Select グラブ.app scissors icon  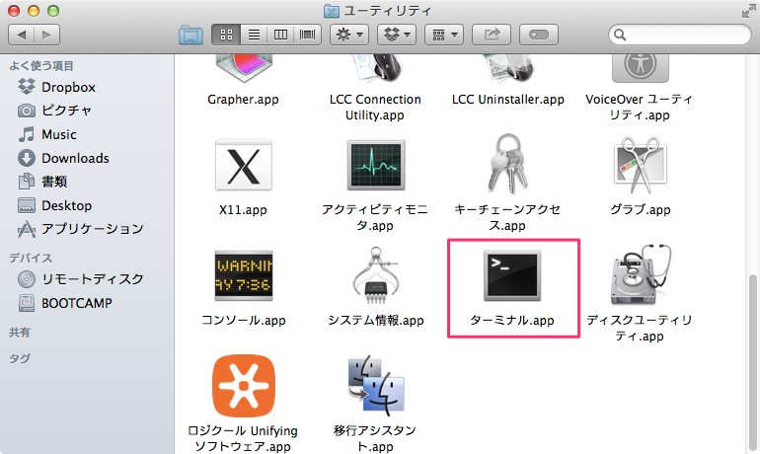pyautogui.click(x=640, y=165)
